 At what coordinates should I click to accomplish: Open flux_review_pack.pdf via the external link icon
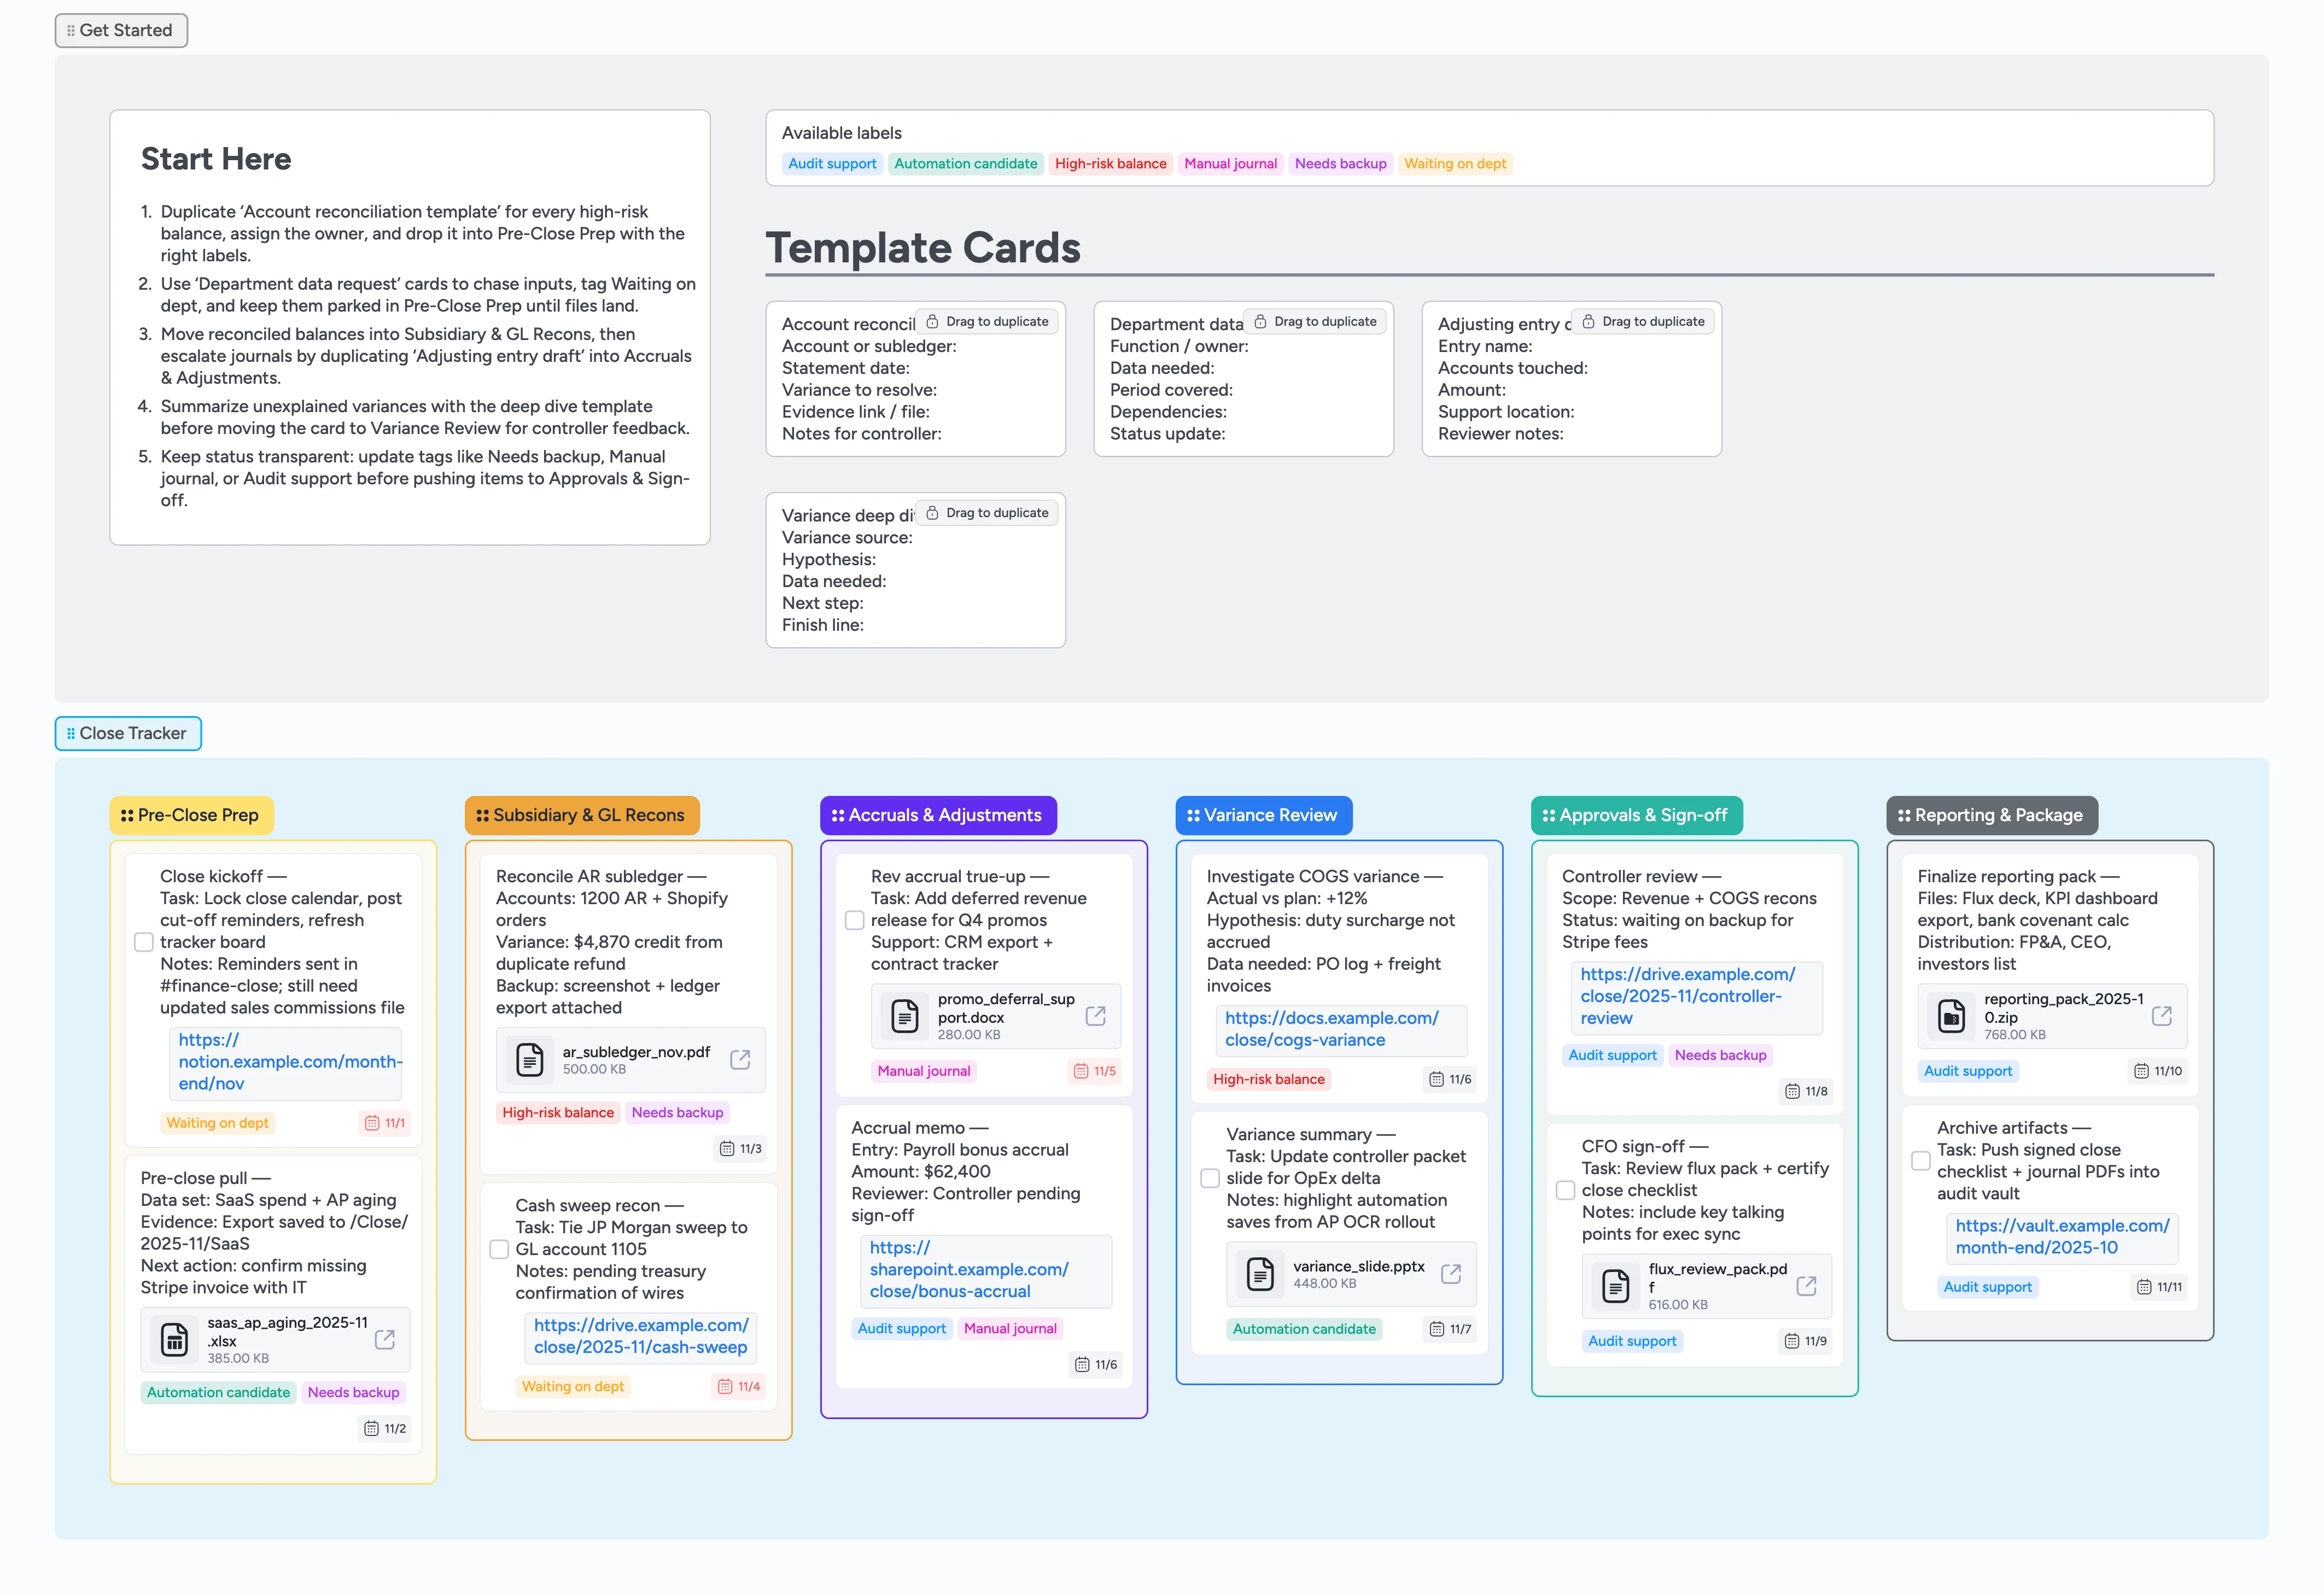(1807, 1285)
